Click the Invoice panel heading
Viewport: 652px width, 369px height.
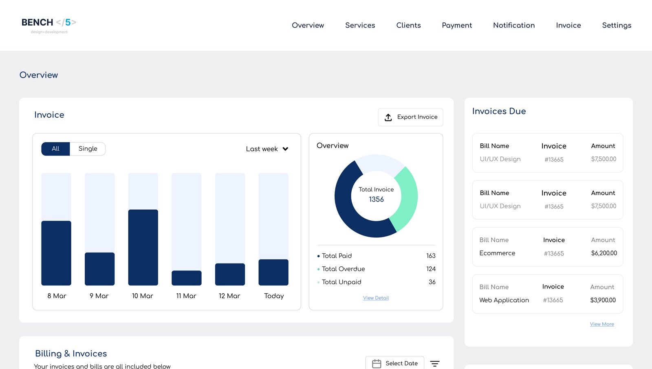pyautogui.click(x=49, y=115)
